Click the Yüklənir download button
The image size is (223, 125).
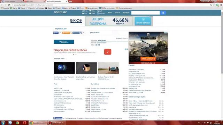[64, 42]
